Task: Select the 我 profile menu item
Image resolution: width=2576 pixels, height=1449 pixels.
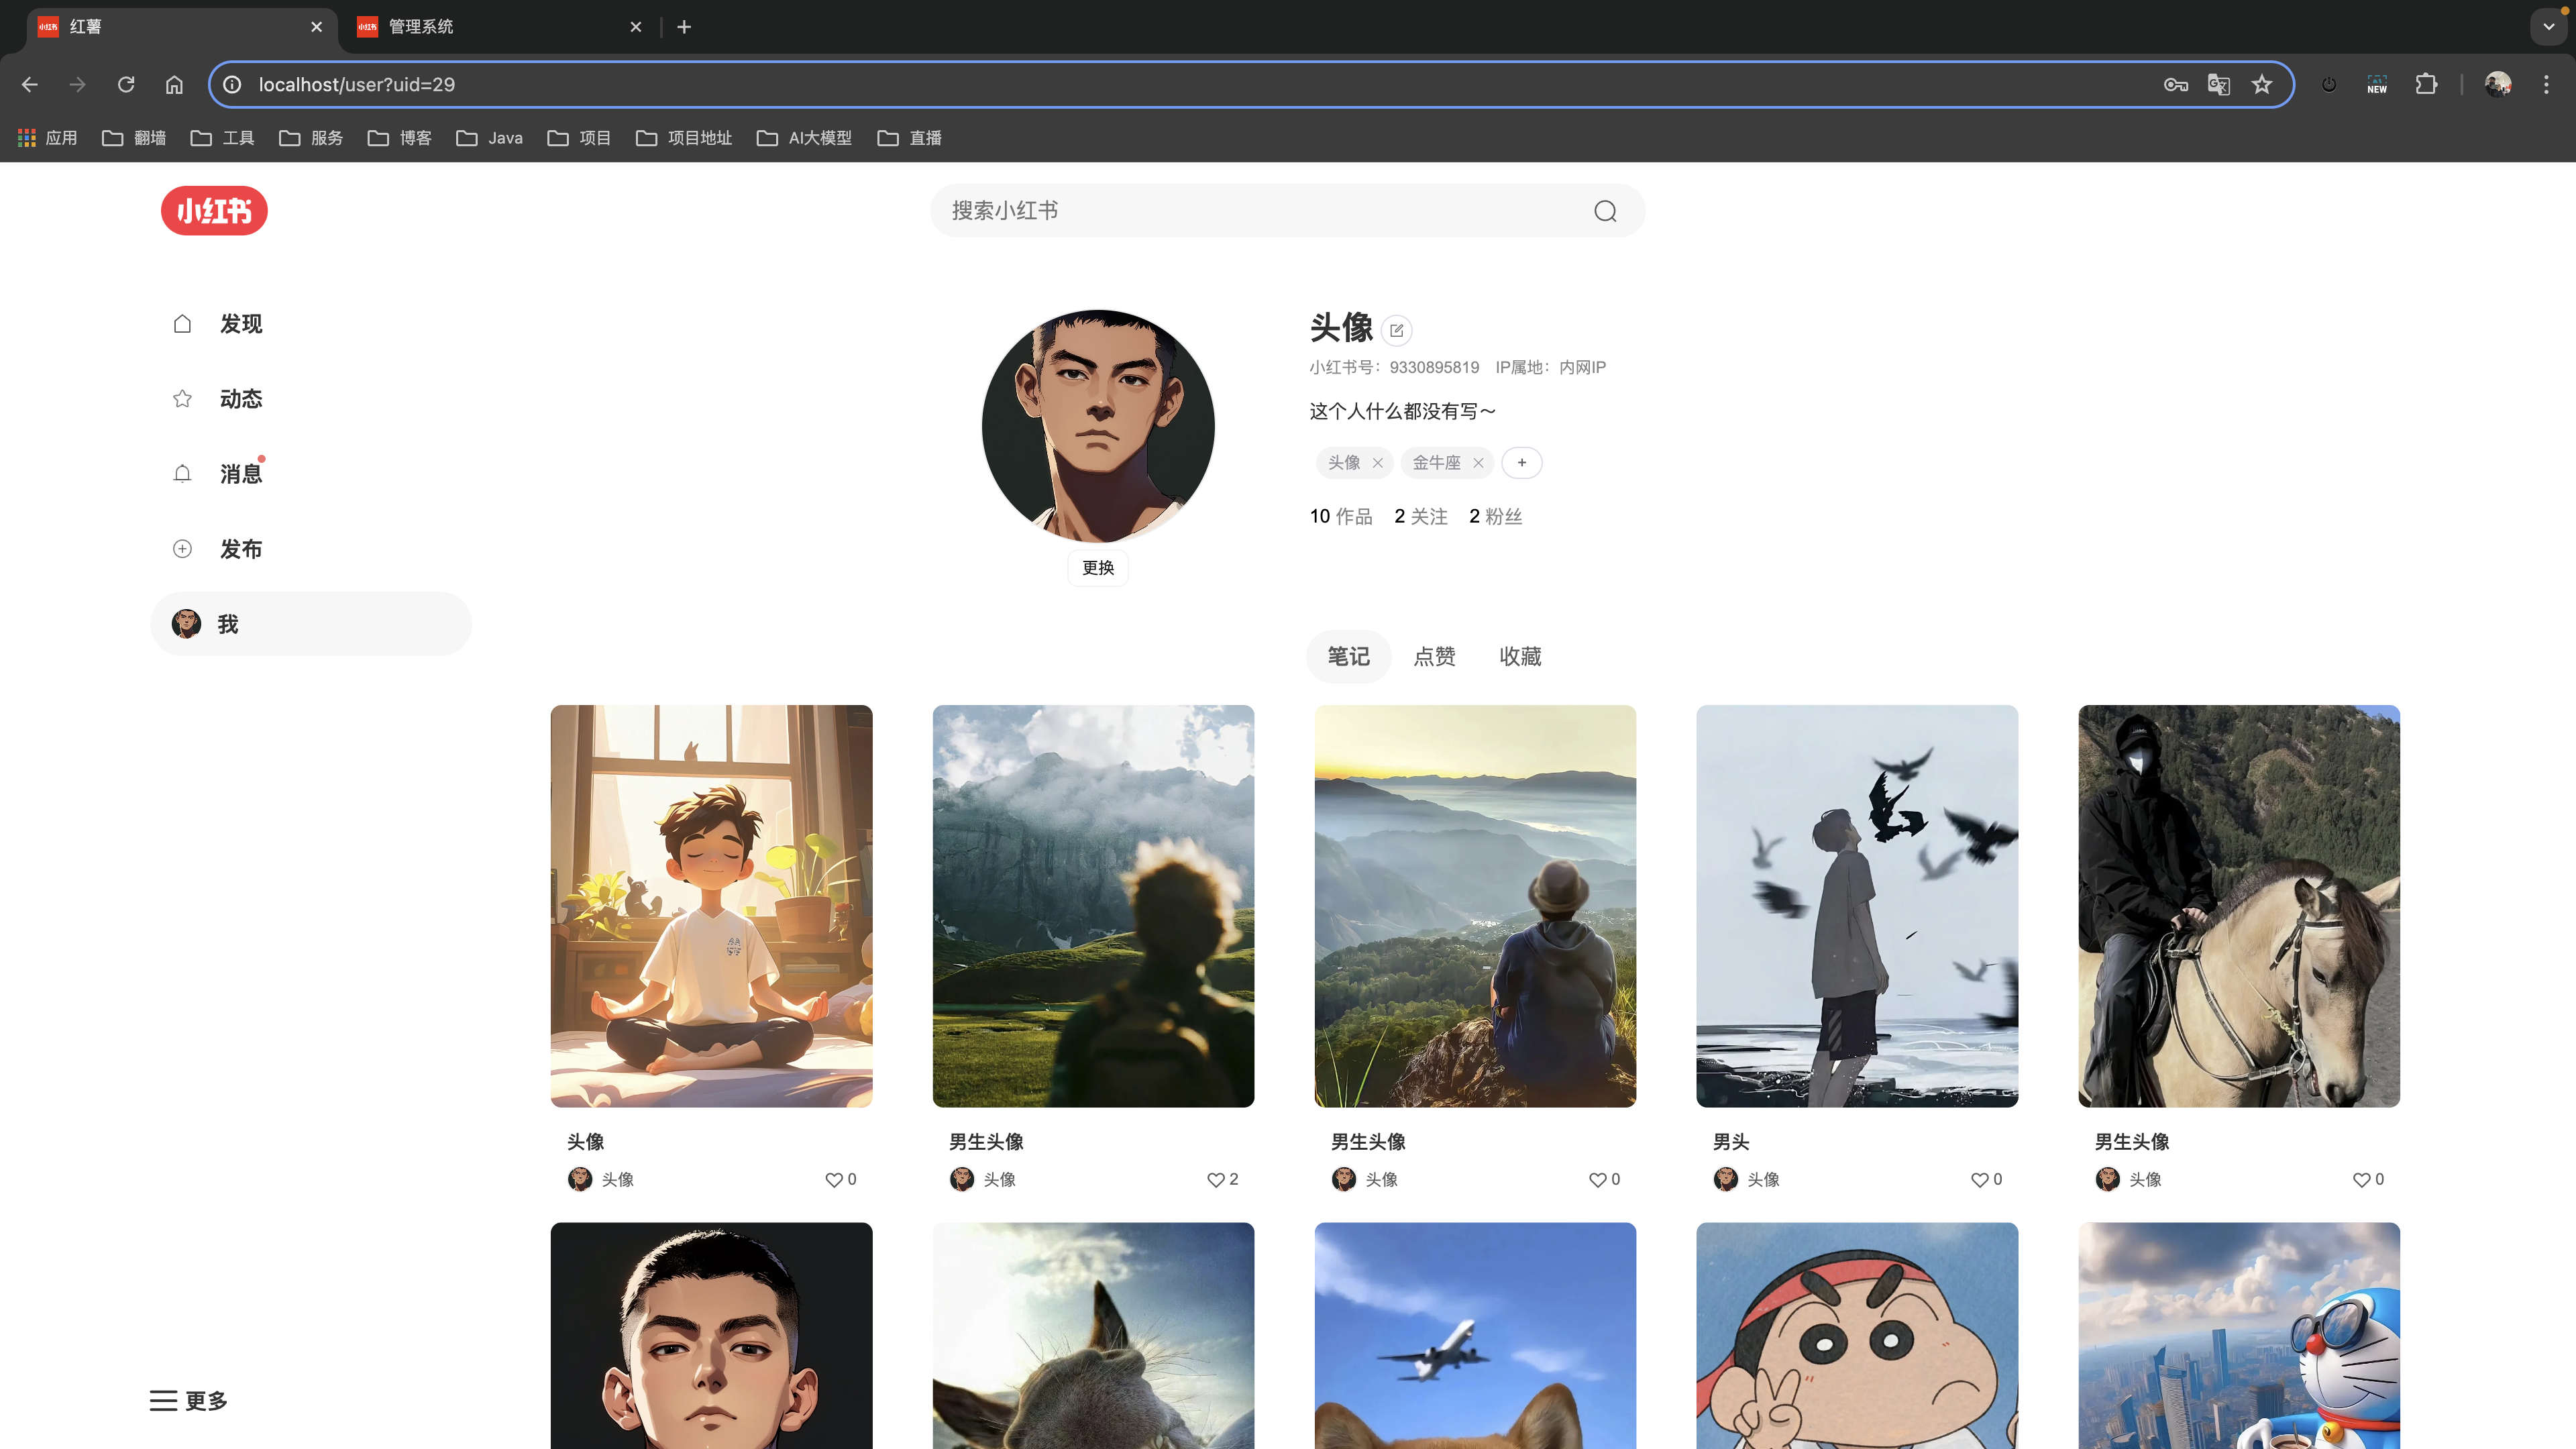Action: [311, 624]
